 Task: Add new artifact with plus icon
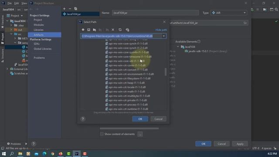pos(64,9)
